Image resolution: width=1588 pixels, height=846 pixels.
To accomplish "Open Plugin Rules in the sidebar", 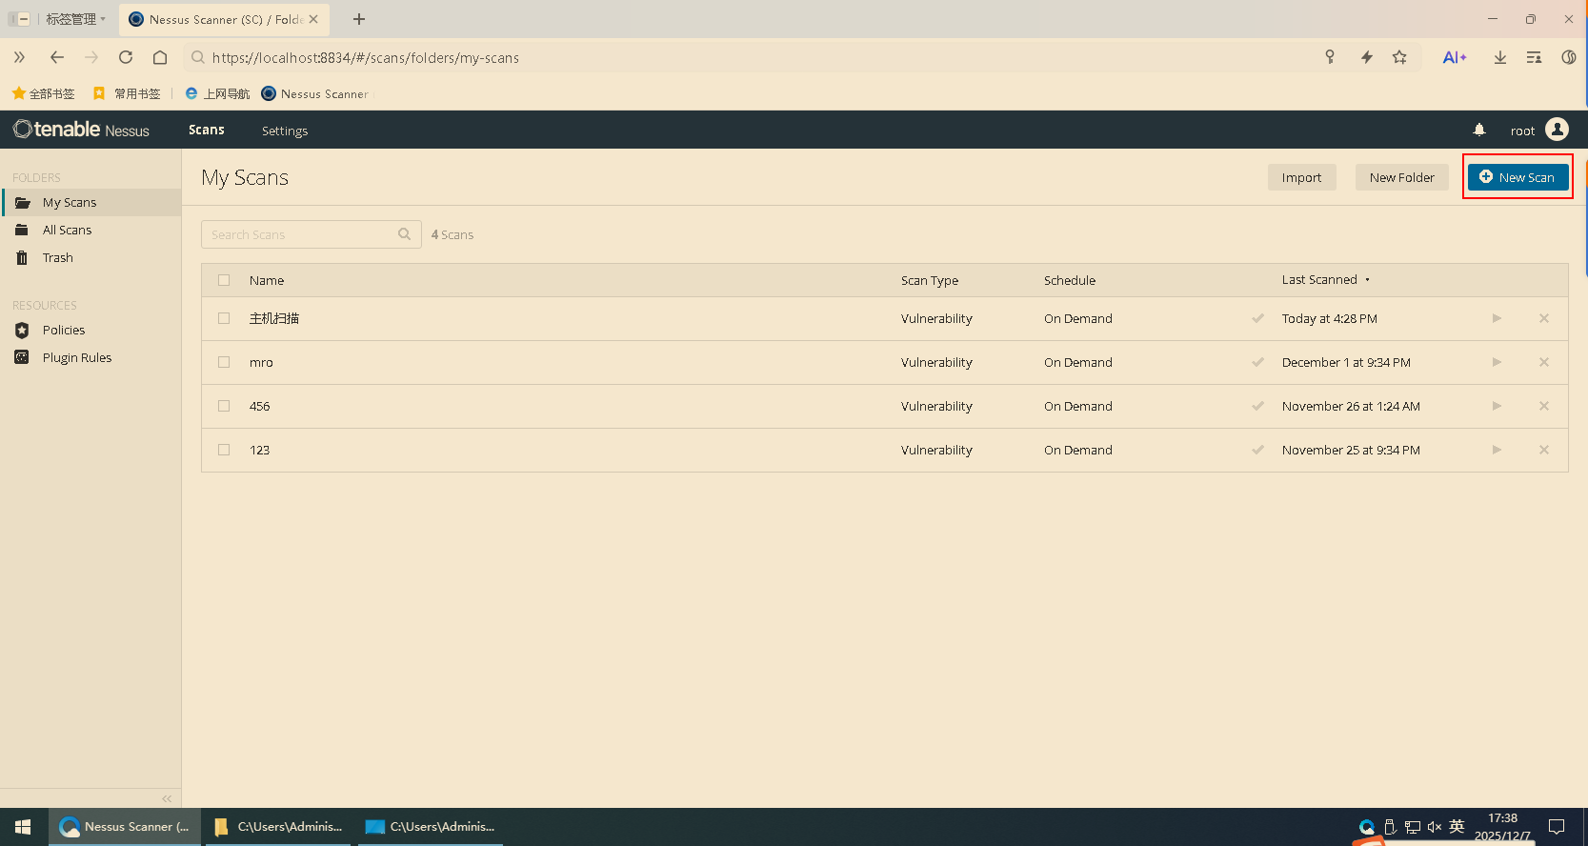I will (76, 357).
